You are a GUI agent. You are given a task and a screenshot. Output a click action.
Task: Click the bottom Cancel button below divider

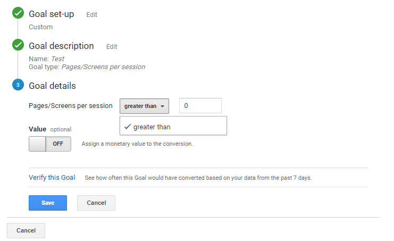pos(26,230)
